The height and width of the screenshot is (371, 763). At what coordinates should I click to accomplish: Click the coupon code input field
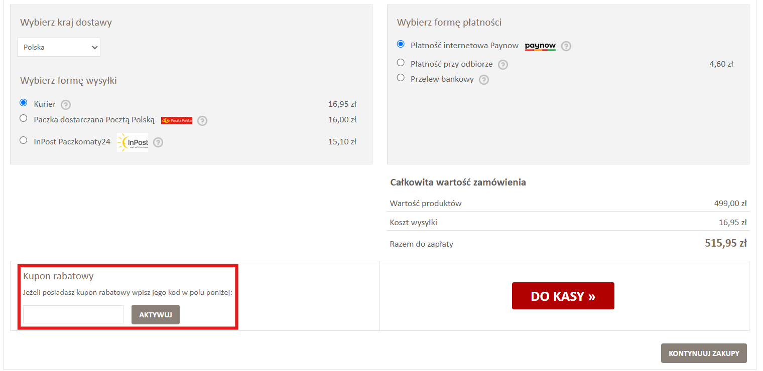pos(73,314)
